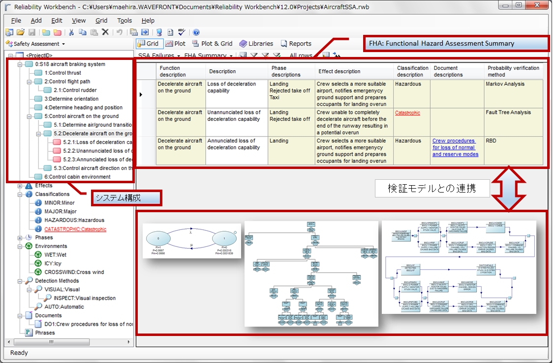Select tree item 3:Determine orientation
Viewport: 557px width, 363px height.
pyautogui.click(x=71, y=99)
